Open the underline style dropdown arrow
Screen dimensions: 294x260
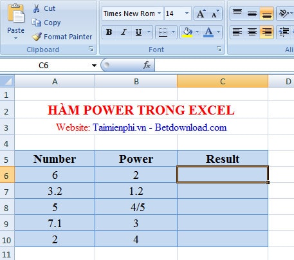[149, 32]
